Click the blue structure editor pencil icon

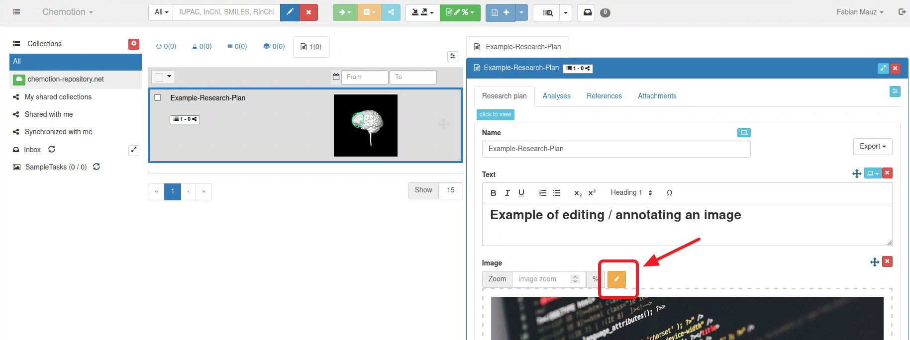[290, 12]
